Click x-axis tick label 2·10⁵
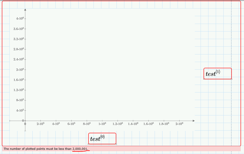Viewport: 244px width, 154px height. pyautogui.click(x=41, y=124)
